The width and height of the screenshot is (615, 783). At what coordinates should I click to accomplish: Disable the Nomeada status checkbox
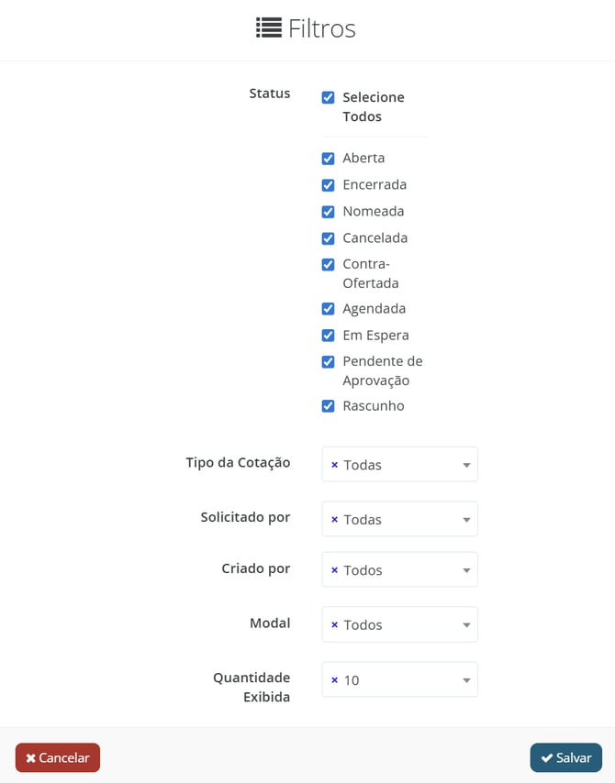(x=328, y=212)
